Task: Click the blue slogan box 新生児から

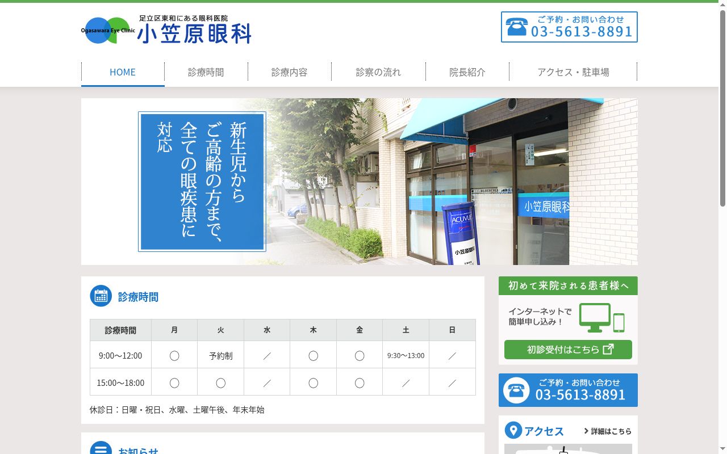Action: (202, 182)
